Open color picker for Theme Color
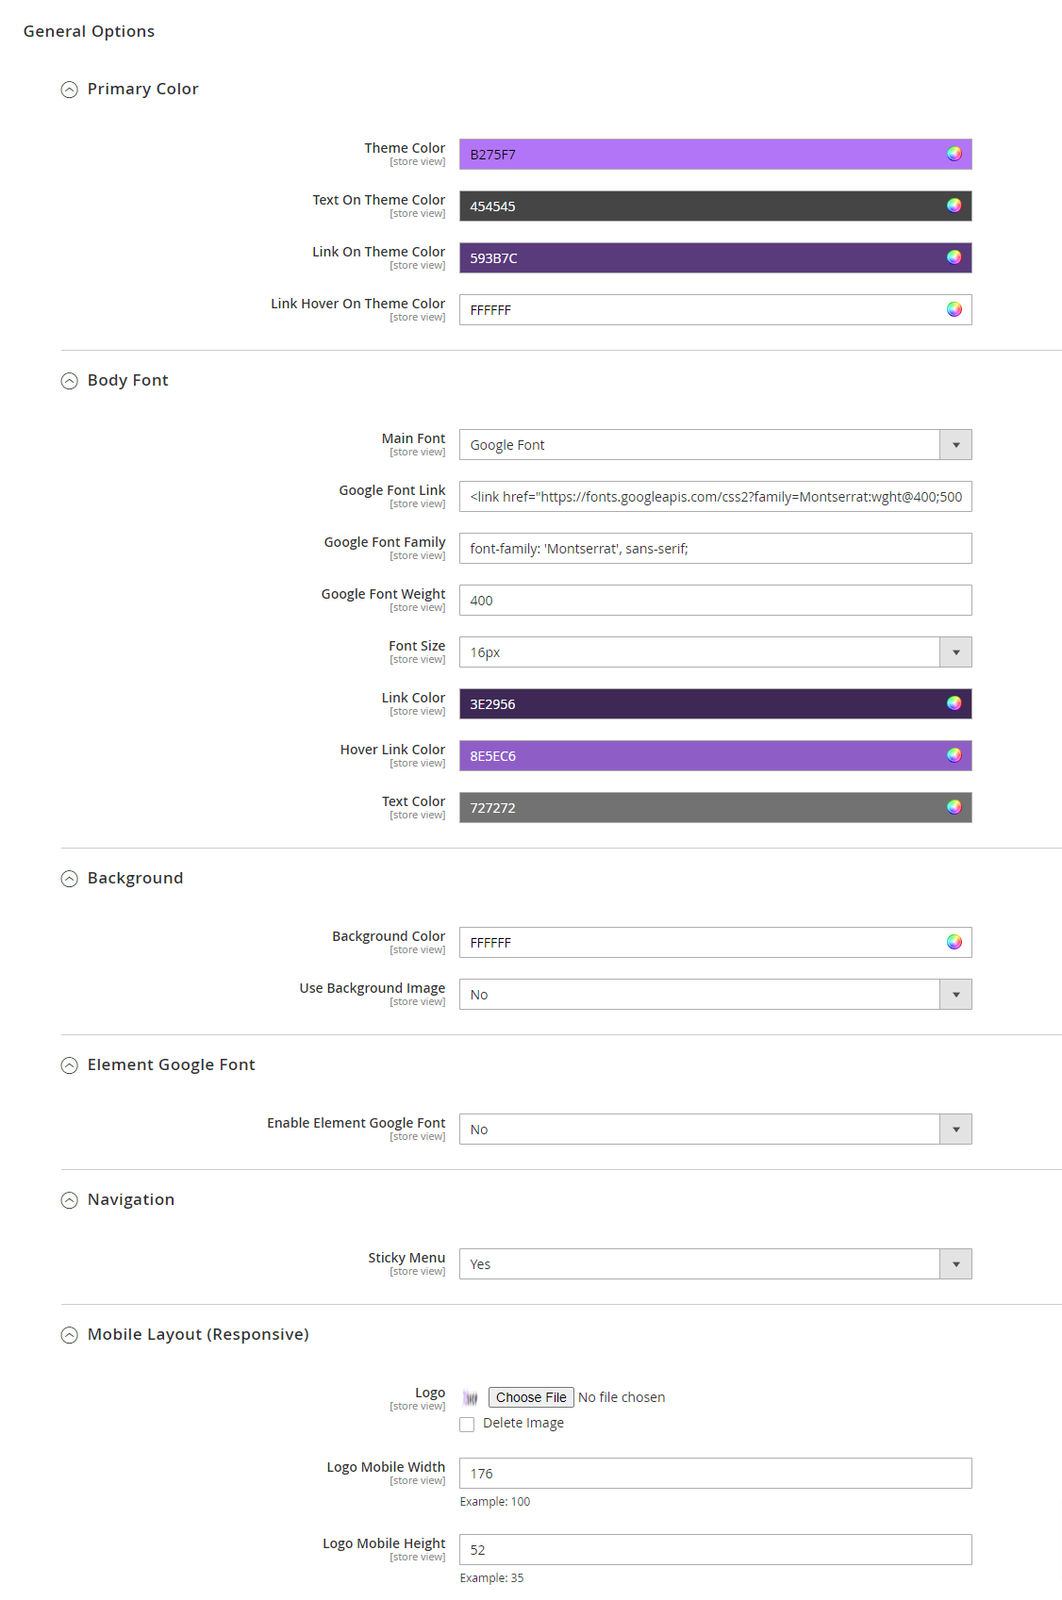Viewport: 1062px width, 1600px height. (x=954, y=154)
